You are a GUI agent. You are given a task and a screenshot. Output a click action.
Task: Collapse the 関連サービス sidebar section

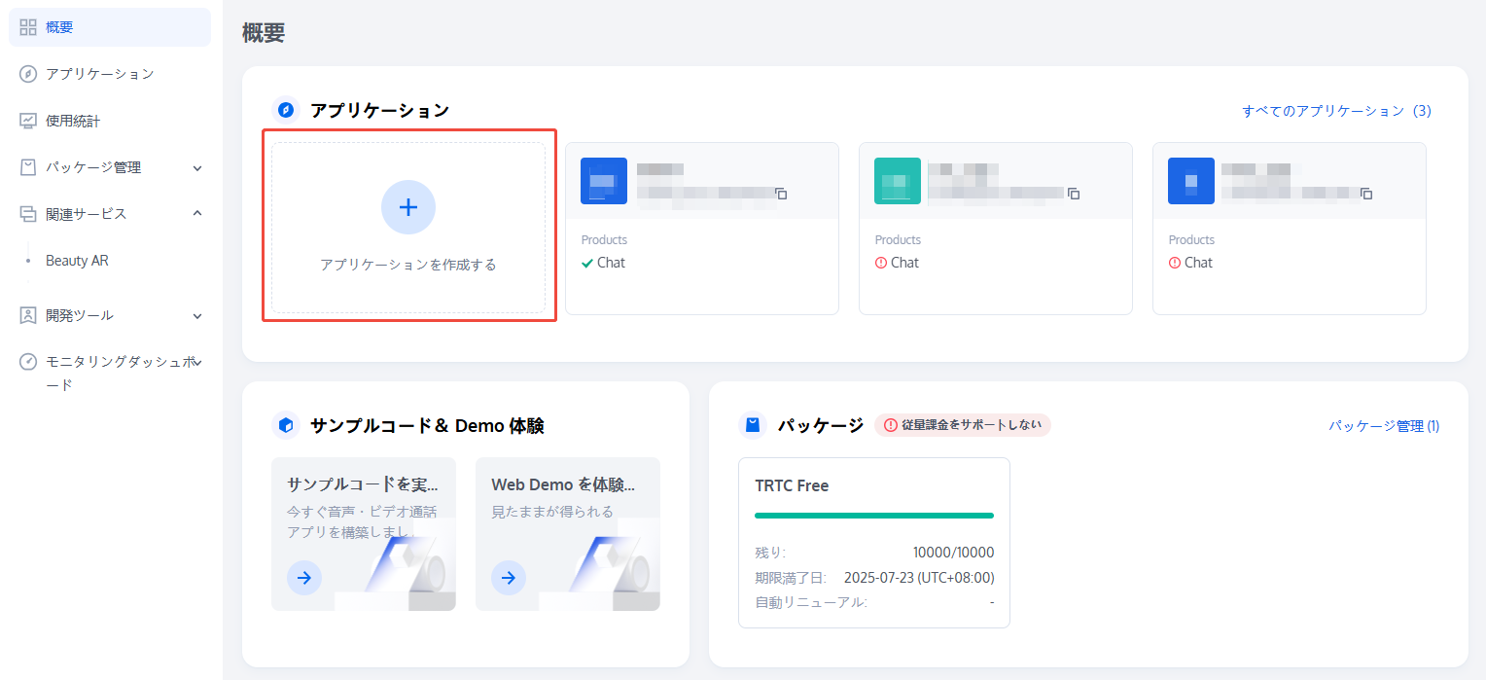click(197, 214)
